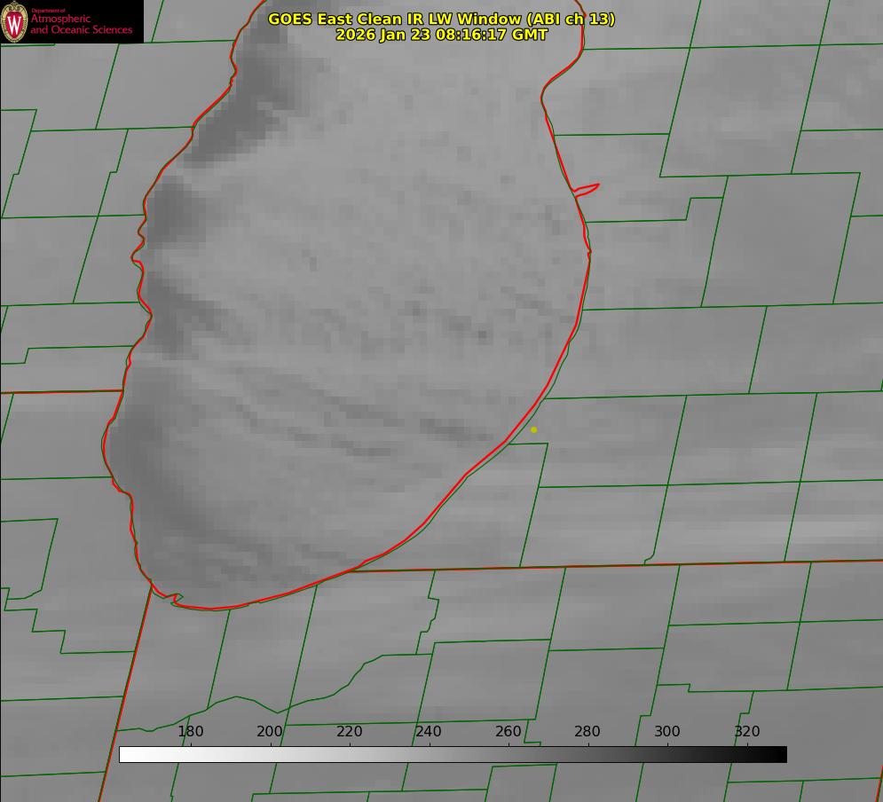
Task: Click the 'GMT' text in the timestamp
Action: pos(530,35)
